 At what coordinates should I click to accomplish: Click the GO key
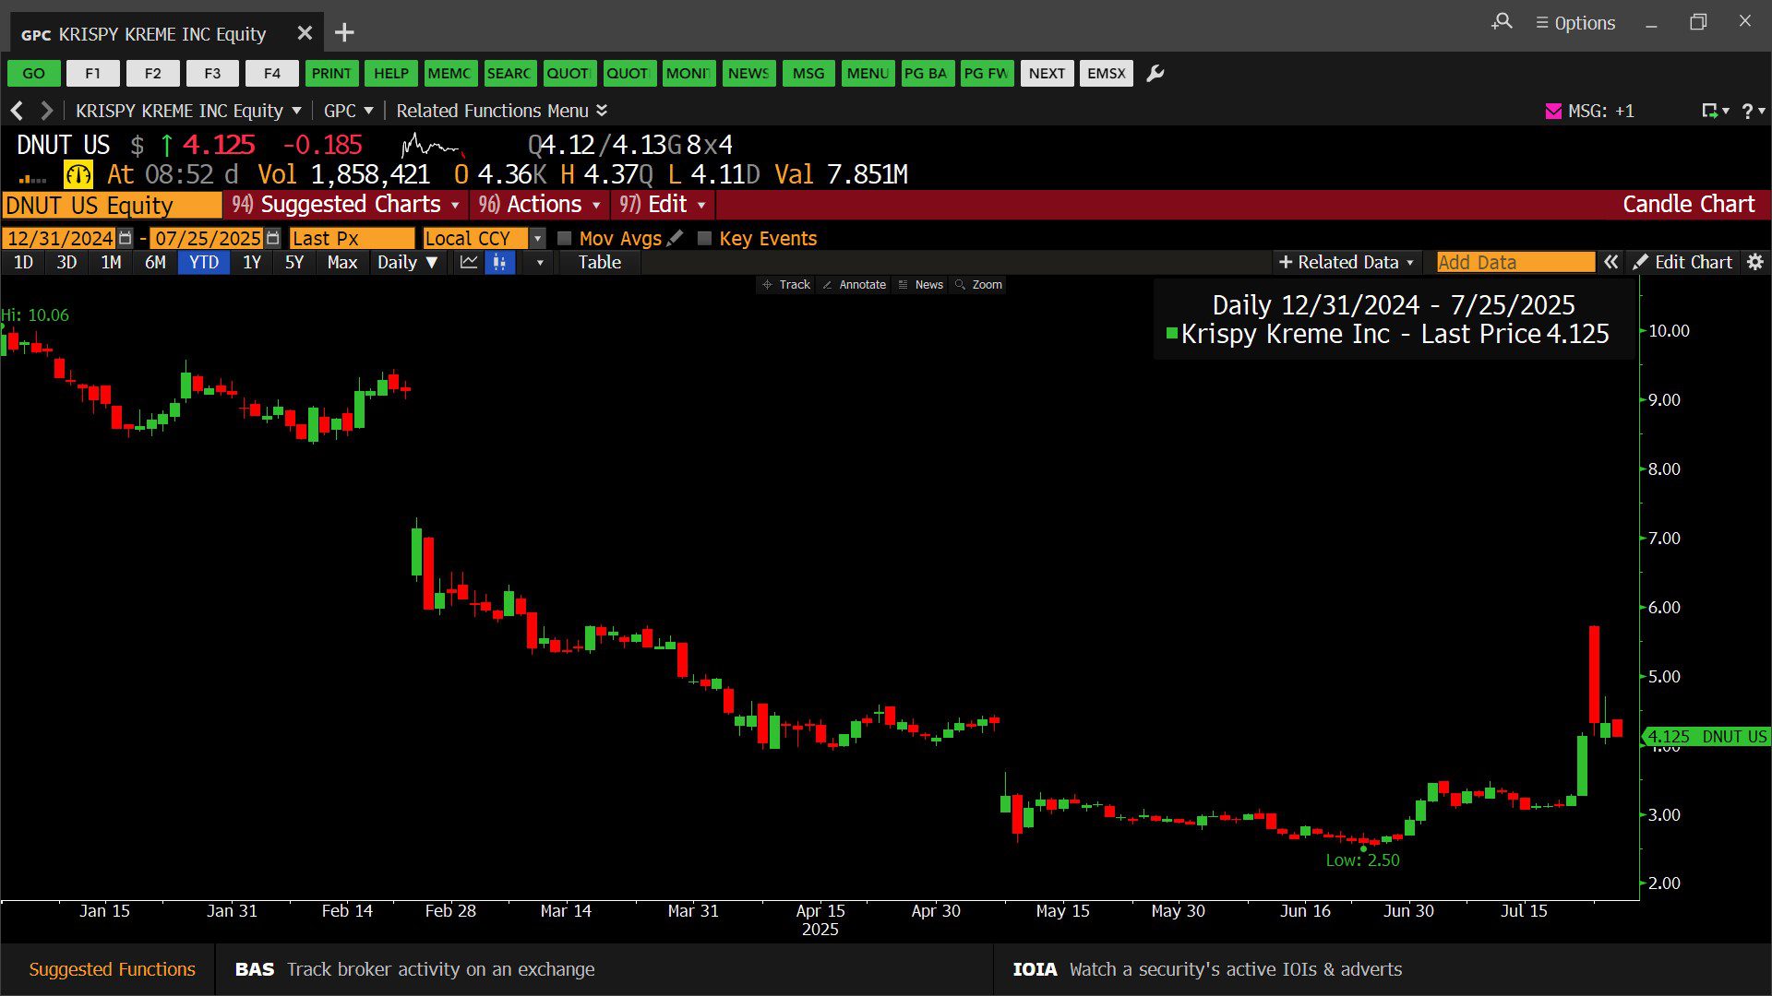(x=34, y=74)
